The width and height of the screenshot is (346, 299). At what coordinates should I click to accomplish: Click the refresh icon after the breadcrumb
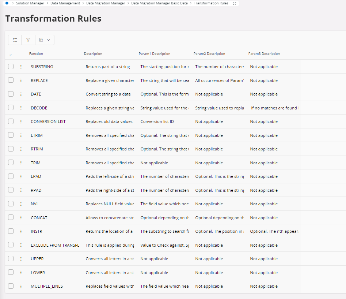click(234, 3)
